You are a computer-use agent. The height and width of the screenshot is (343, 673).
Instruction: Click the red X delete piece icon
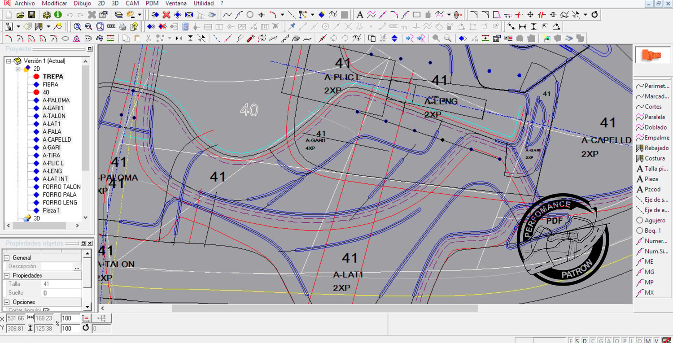(166, 15)
